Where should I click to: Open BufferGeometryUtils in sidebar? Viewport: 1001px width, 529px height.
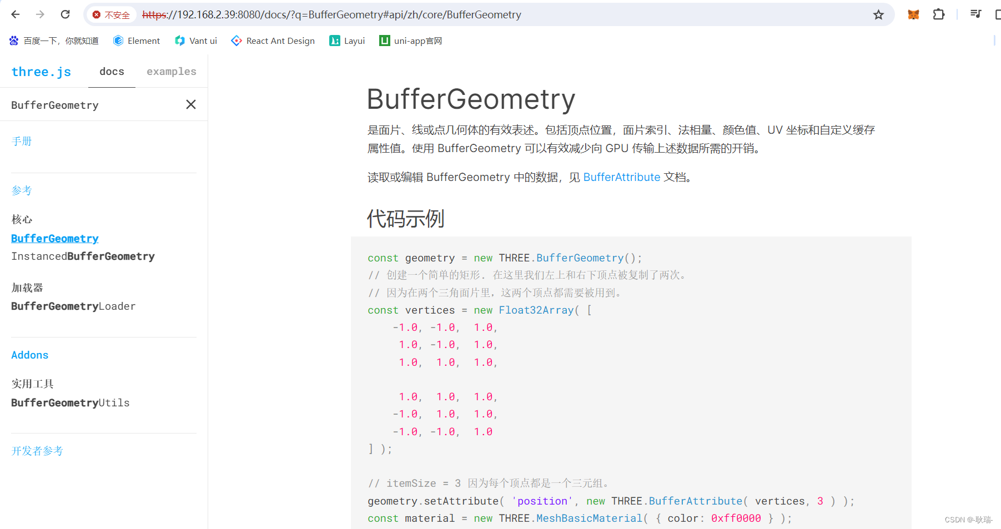[x=70, y=403]
